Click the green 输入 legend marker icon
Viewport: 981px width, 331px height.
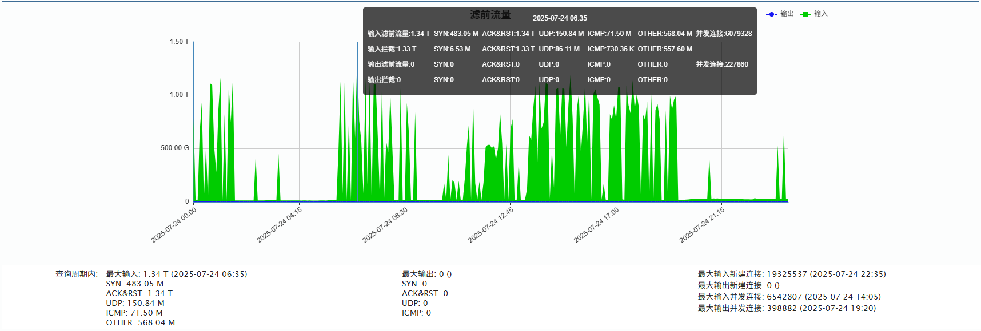tap(805, 14)
